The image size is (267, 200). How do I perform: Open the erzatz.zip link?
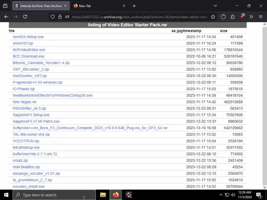pos(20,160)
